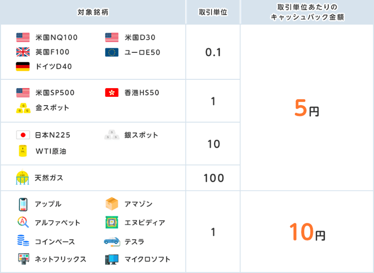Viewport: 374px width, 273px height.
Task: Click the cardboard box icon beside アマゾン
Action: pos(112,204)
